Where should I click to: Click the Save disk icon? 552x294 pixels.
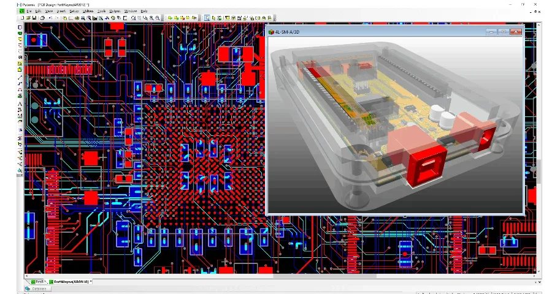34,18
